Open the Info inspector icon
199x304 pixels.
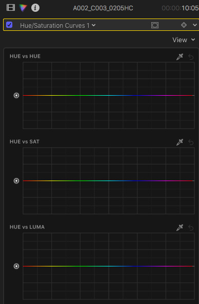point(35,8)
